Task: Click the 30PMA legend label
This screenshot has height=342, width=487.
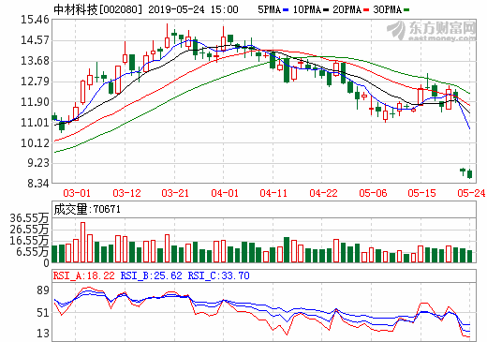Action: (x=387, y=9)
